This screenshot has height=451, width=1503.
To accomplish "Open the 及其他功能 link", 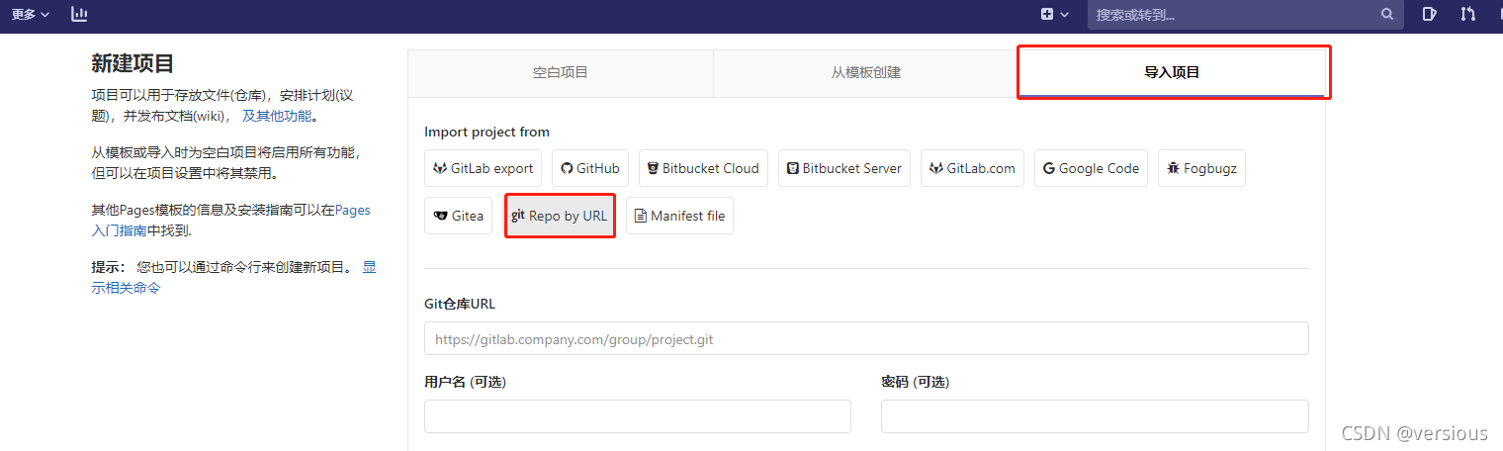I will (x=277, y=116).
